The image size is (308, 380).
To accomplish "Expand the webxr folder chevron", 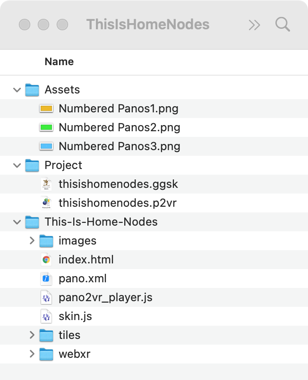I will click(32, 354).
